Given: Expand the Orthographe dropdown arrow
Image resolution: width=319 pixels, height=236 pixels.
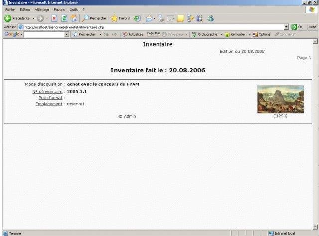Looking at the screenshot, I should [221, 34].
